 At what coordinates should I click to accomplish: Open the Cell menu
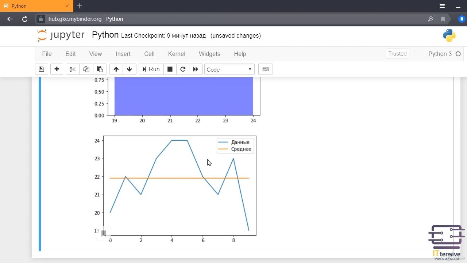(x=149, y=54)
